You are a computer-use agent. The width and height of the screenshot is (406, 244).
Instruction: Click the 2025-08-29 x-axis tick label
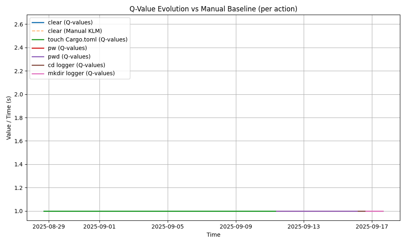49,227
